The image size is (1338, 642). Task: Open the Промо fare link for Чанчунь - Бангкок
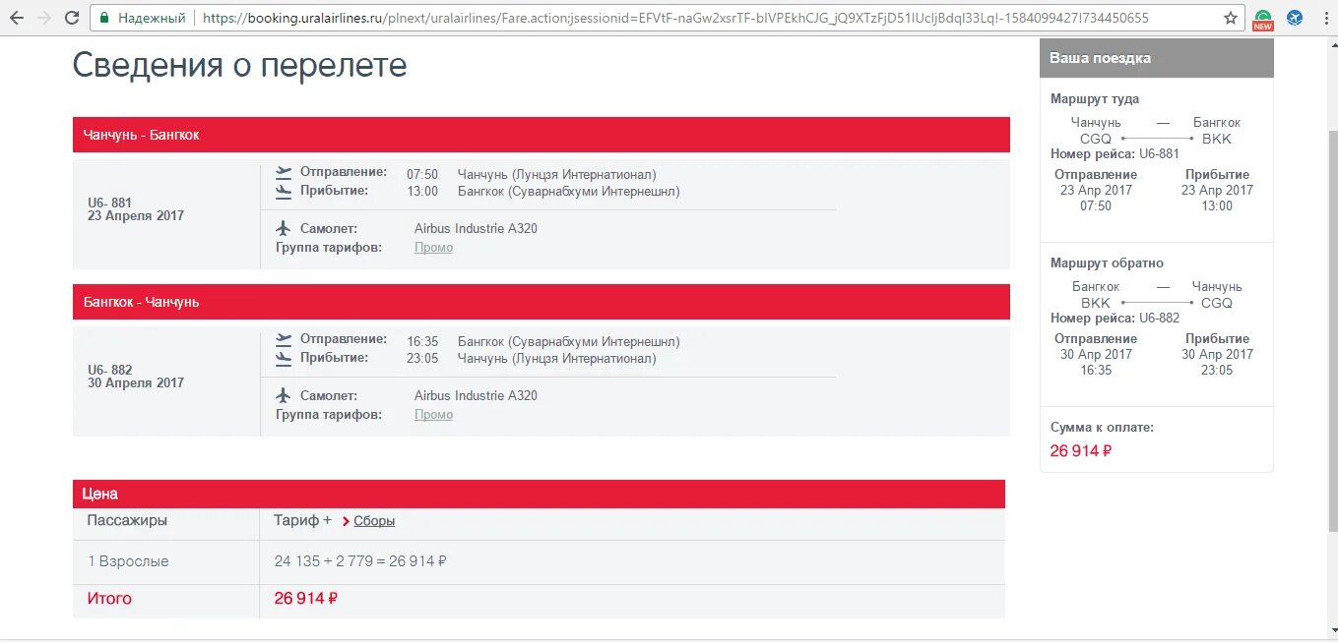pos(433,248)
